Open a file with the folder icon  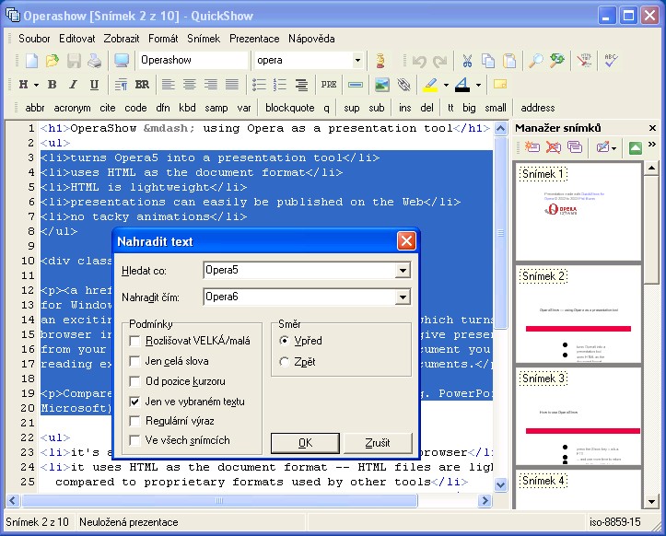click(53, 61)
